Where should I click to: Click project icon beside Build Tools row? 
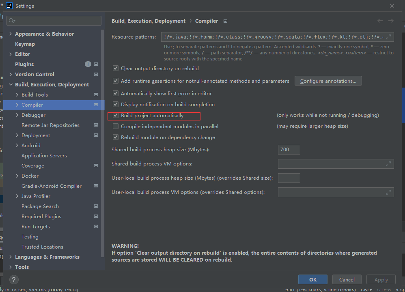click(96, 95)
